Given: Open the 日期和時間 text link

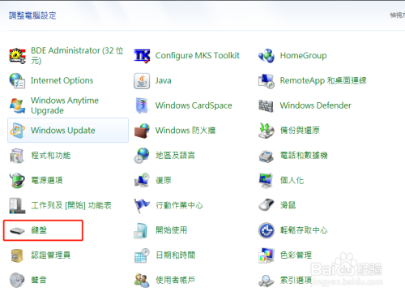Looking at the screenshot, I should click(175, 255).
